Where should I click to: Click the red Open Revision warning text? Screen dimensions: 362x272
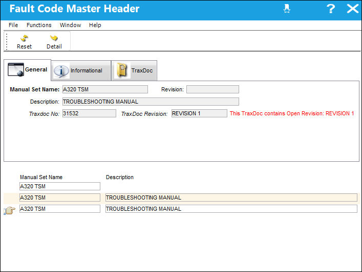click(x=292, y=113)
